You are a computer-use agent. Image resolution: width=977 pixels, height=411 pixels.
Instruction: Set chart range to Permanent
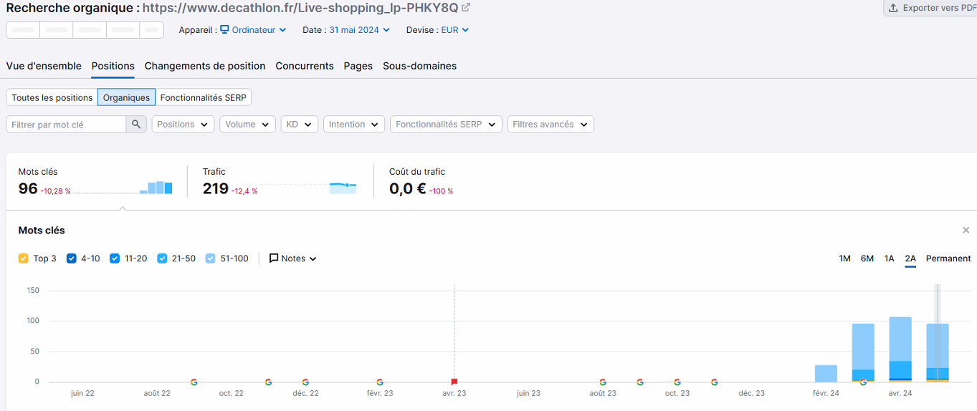(948, 258)
